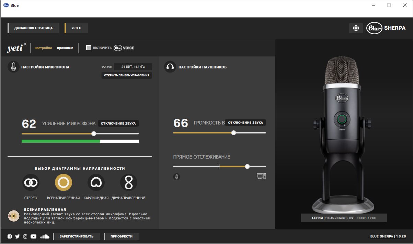Click the УСИЛЕНИЕ МИКРОФОНА label
The height and width of the screenshot is (244, 413).
click(x=69, y=124)
